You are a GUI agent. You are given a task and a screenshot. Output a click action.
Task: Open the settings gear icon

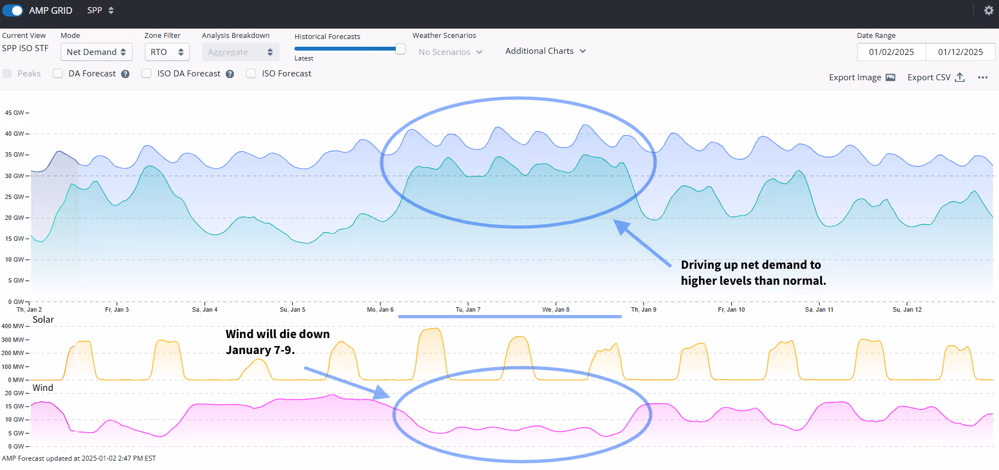tap(989, 10)
